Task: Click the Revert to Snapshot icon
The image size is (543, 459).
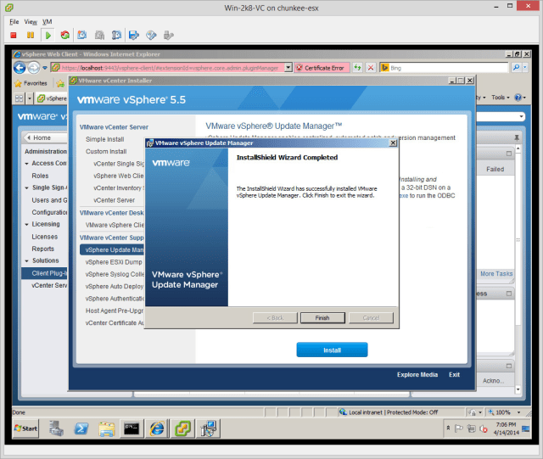Action: [x=100, y=35]
